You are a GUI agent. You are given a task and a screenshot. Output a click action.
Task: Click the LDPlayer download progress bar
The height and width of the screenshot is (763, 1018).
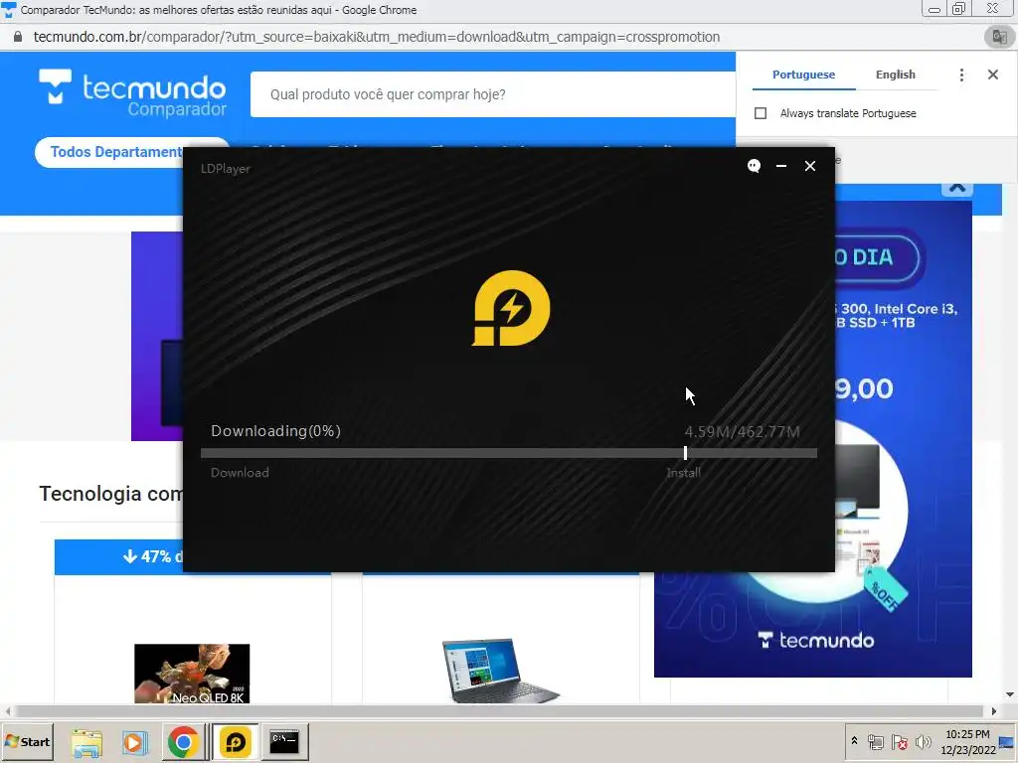pos(508,453)
